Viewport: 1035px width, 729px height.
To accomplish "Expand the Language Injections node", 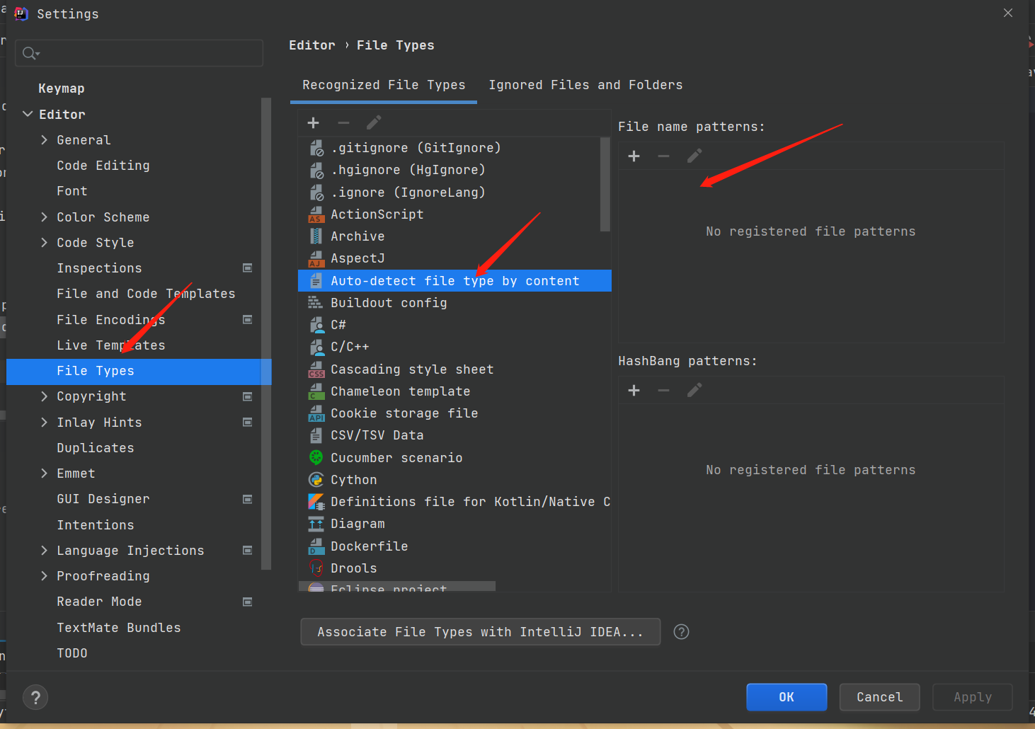I will tap(45, 551).
